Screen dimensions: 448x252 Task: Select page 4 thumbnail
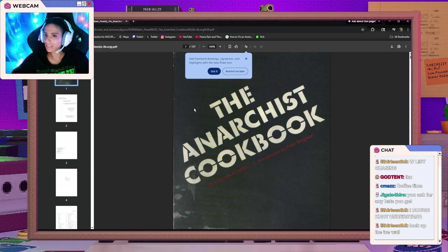66,182
